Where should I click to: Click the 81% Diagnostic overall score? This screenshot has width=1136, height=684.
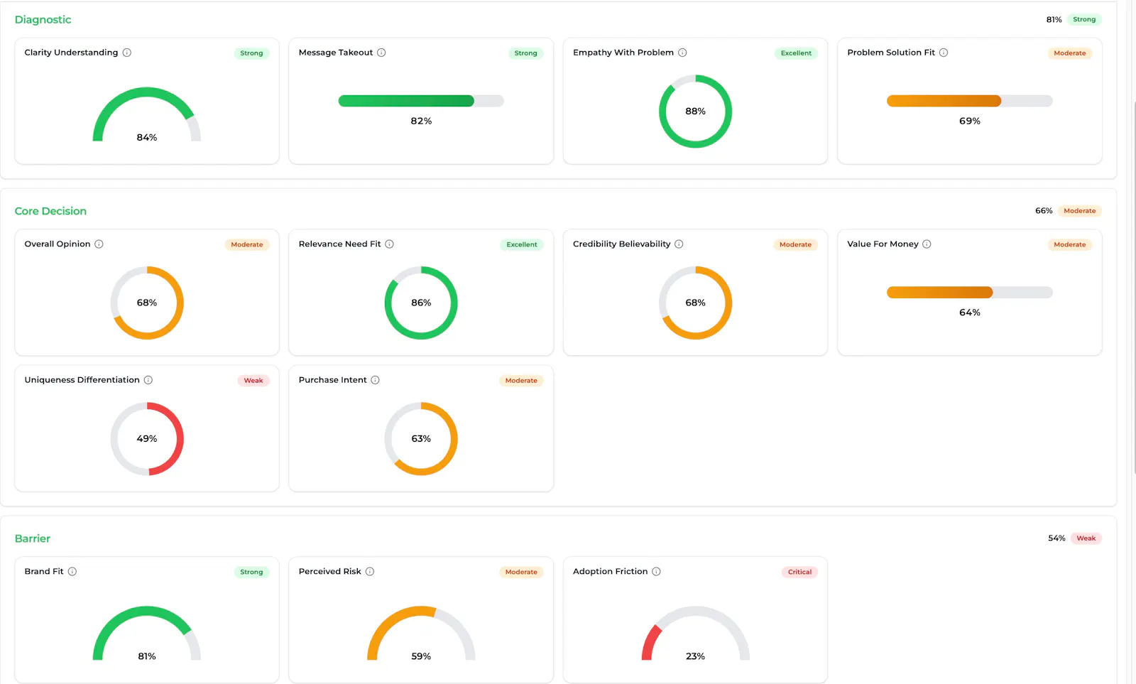click(1054, 20)
